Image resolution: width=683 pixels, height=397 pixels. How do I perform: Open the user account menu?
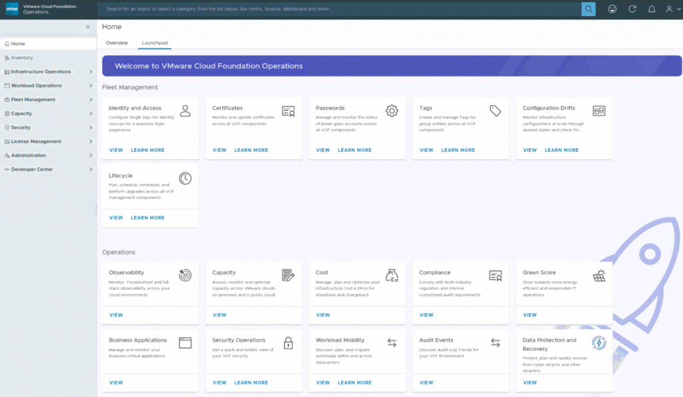pyautogui.click(x=670, y=9)
